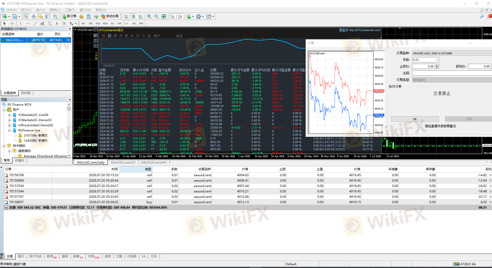Expand the ICMarketsSC-Demo03 account node
This screenshot has height=268, width=492.
click(10, 120)
